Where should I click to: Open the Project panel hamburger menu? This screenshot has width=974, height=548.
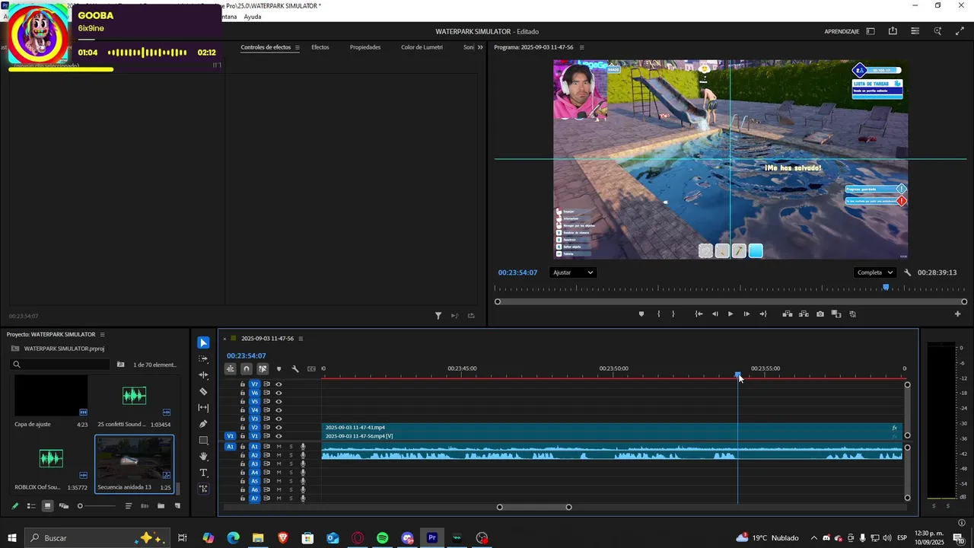point(102,334)
